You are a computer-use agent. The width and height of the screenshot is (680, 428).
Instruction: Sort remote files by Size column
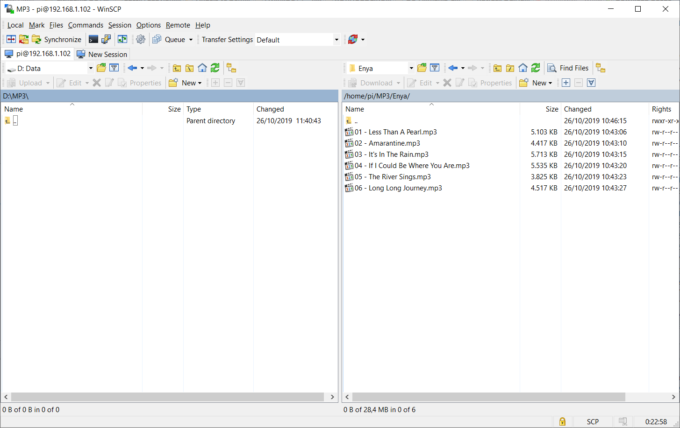coord(540,109)
